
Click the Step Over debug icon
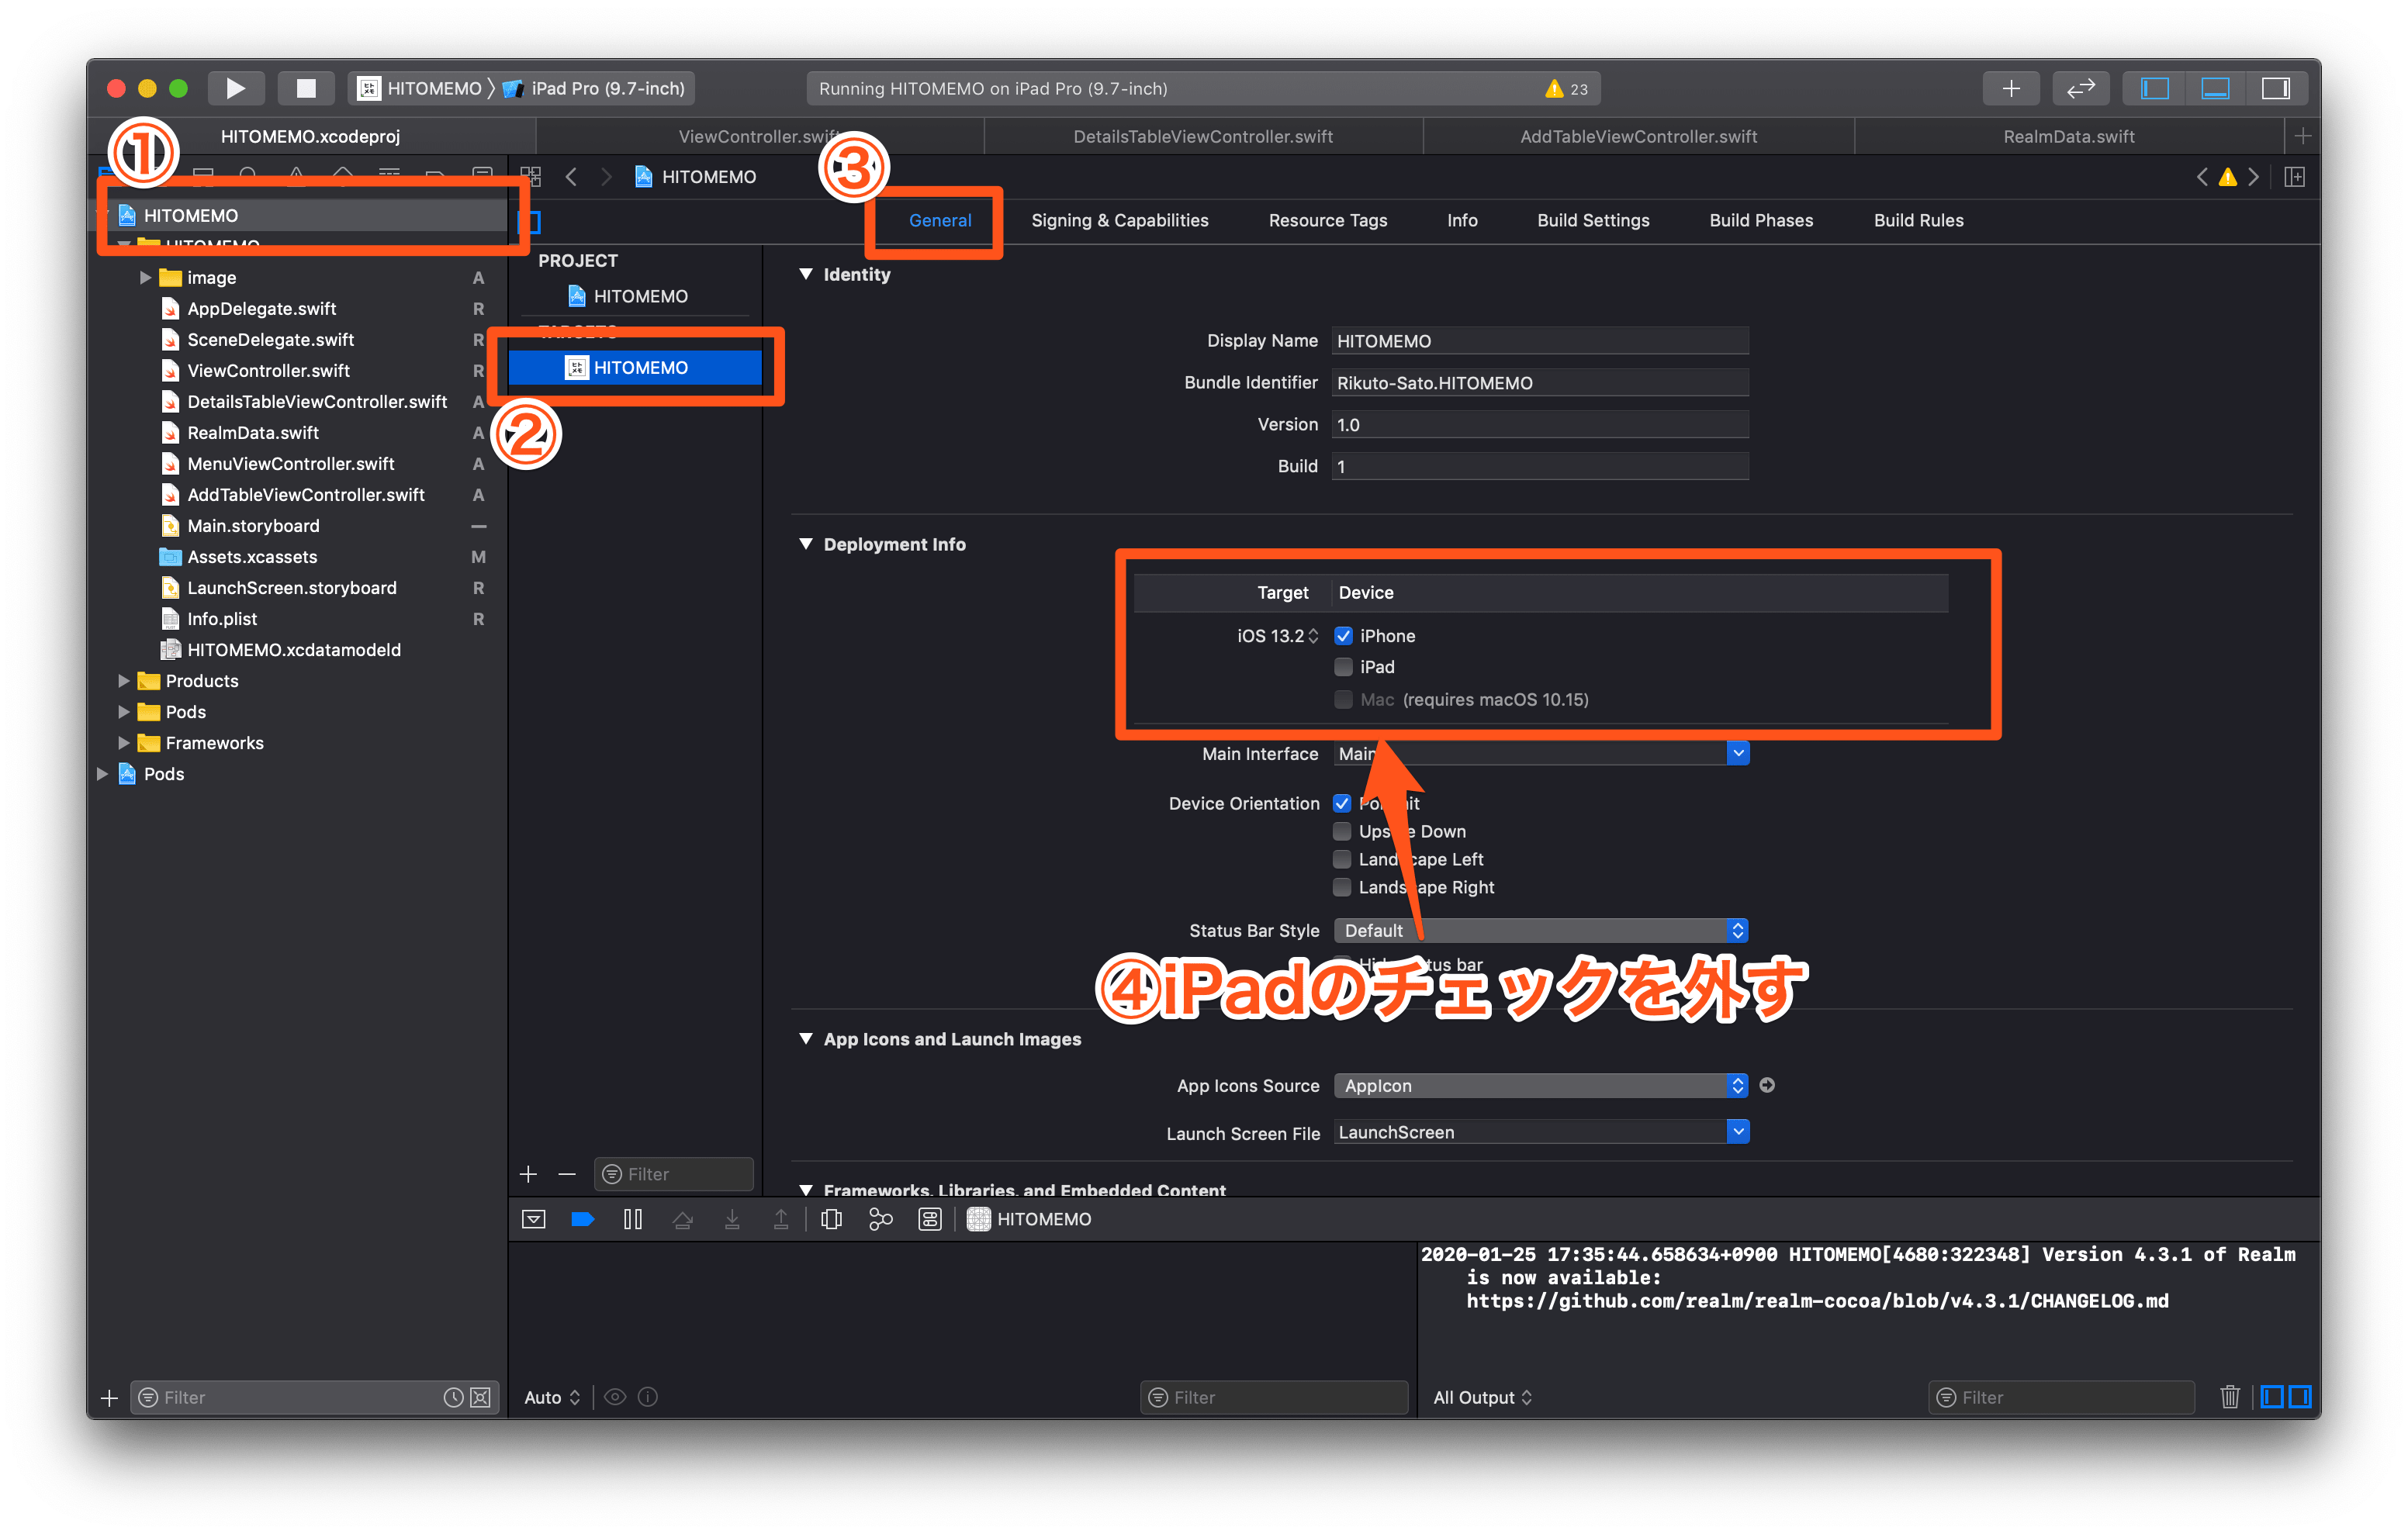coord(683,1219)
